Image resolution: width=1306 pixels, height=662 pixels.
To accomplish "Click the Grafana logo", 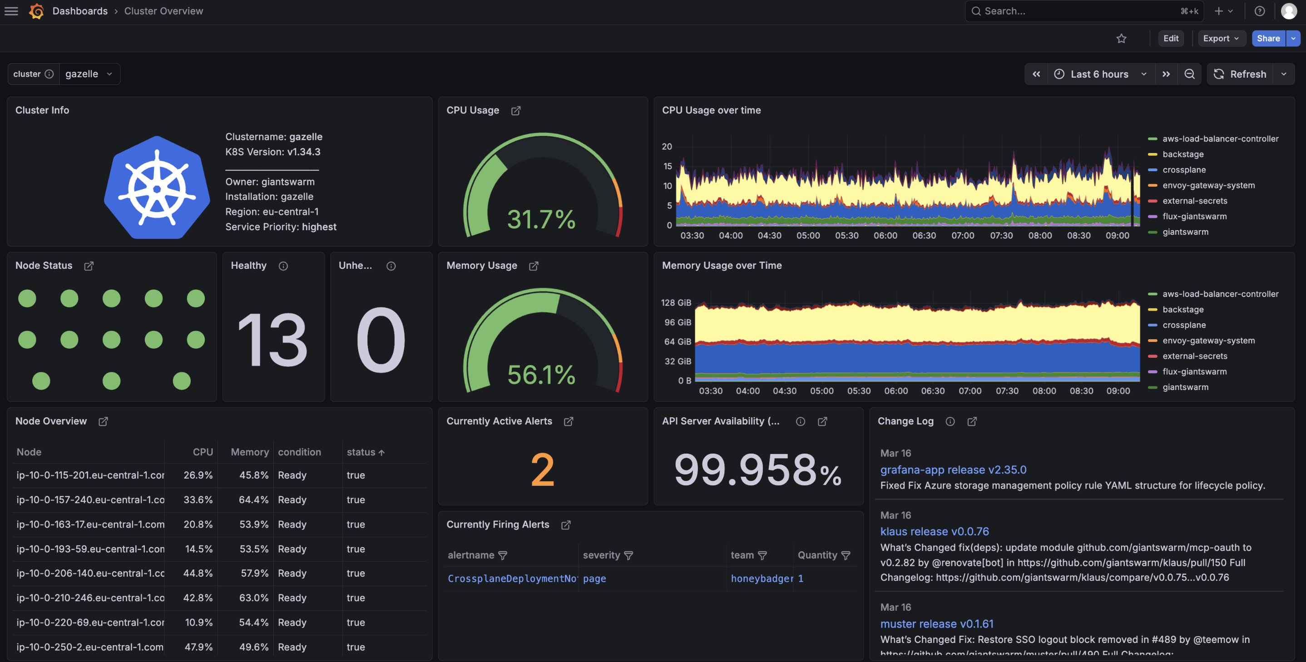I will 36,10.
